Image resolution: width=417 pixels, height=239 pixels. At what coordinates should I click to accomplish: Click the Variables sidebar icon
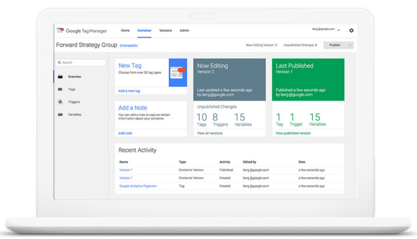(60, 115)
